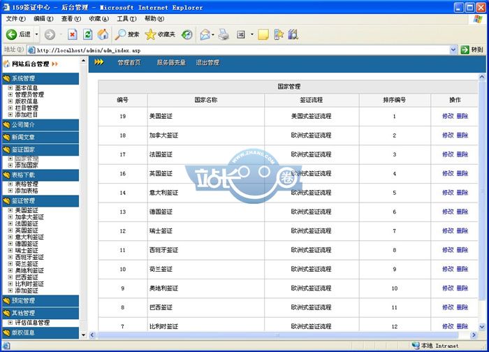Open the Mail toolbar icon
The image size is (489, 352).
205,35
